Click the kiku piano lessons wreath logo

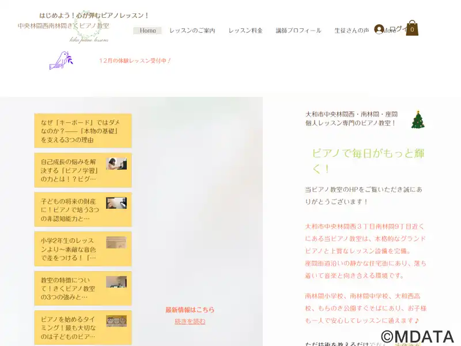pos(88,27)
